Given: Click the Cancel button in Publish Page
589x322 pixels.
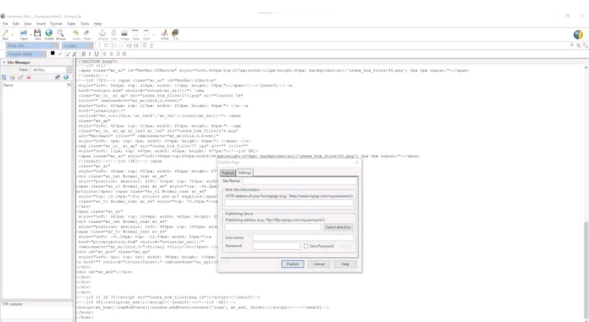Looking at the screenshot, I should pos(319,264).
